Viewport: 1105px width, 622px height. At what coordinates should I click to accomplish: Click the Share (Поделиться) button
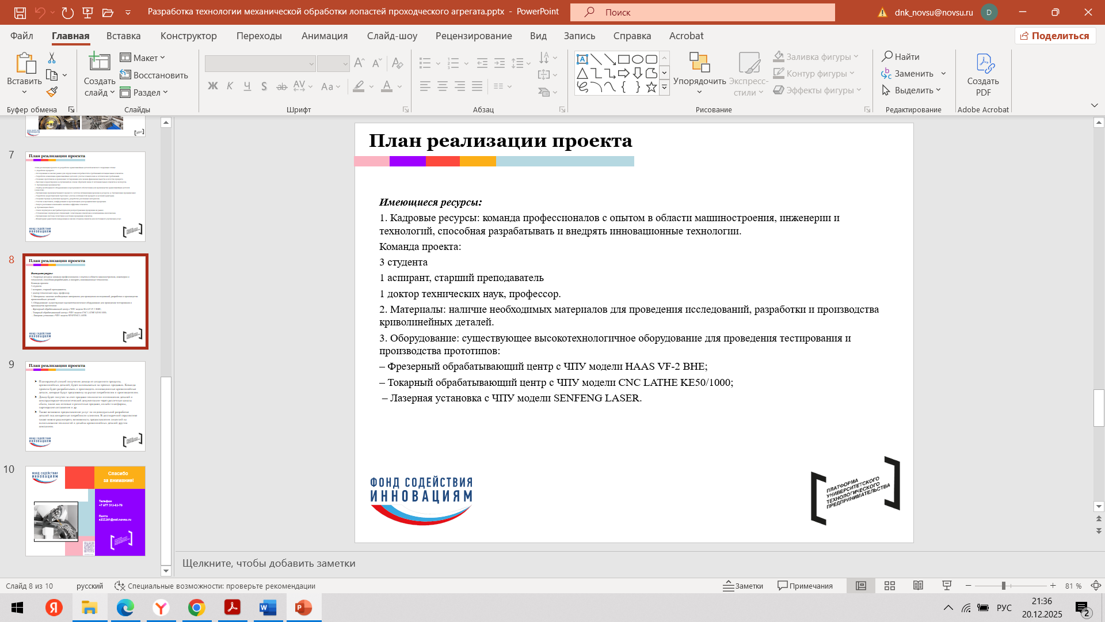tap(1055, 36)
